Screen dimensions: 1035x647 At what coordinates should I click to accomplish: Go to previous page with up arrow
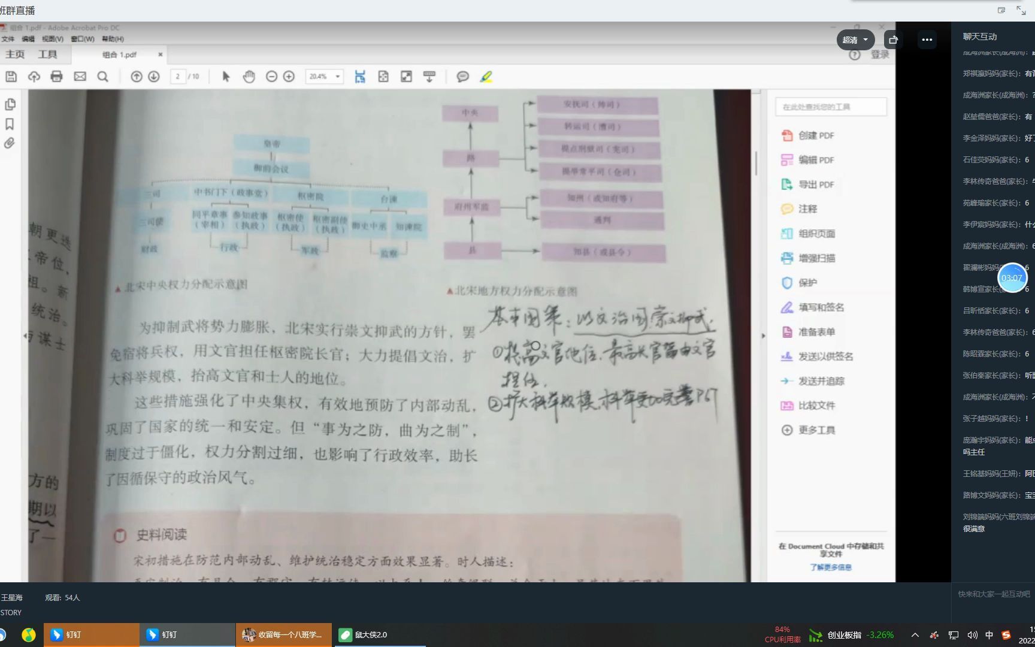point(137,77)
